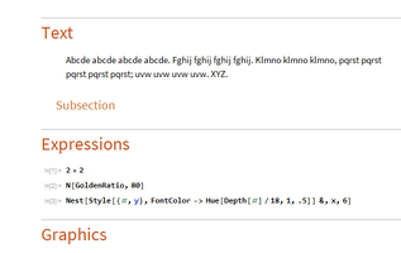
Task: Select the "Subsection" heading cell
Action: pyautogui.click(x=85, y=105)
